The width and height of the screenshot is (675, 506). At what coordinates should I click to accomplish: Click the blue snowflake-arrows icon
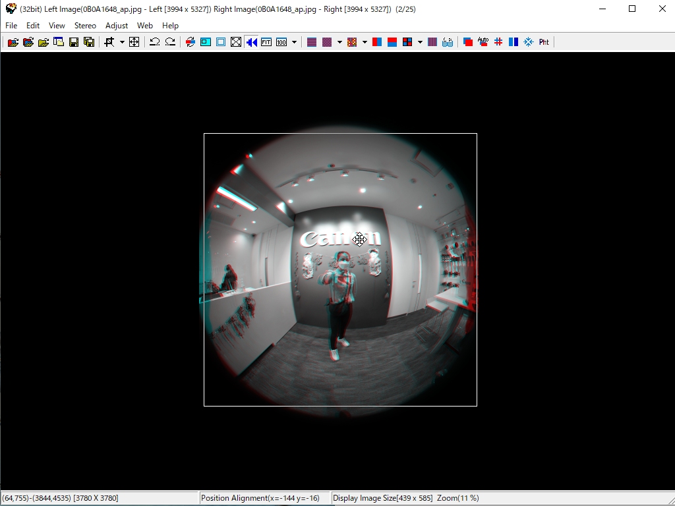pos(529,42)
